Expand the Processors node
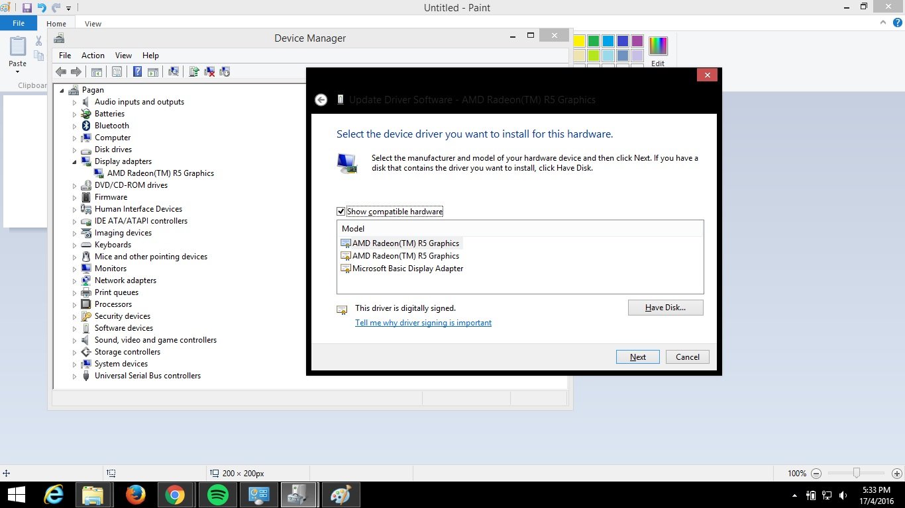905x508 pixels. 75,305
